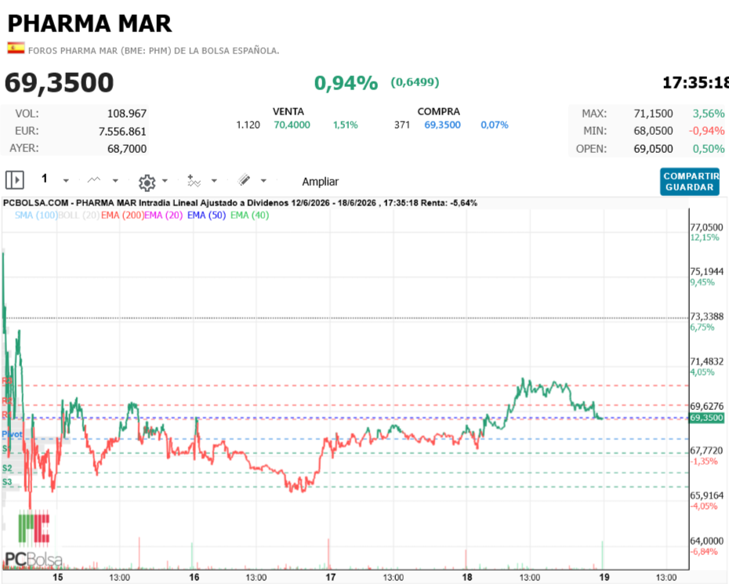Toggle the SMA (100) indicator
The width and height of the screenshot is (729, 584).
36,216
